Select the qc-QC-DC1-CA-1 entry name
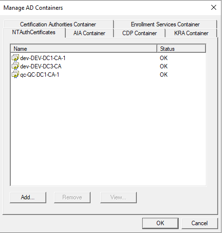The image size is (222, 233). pyautogui.click(x=39, y=75)
